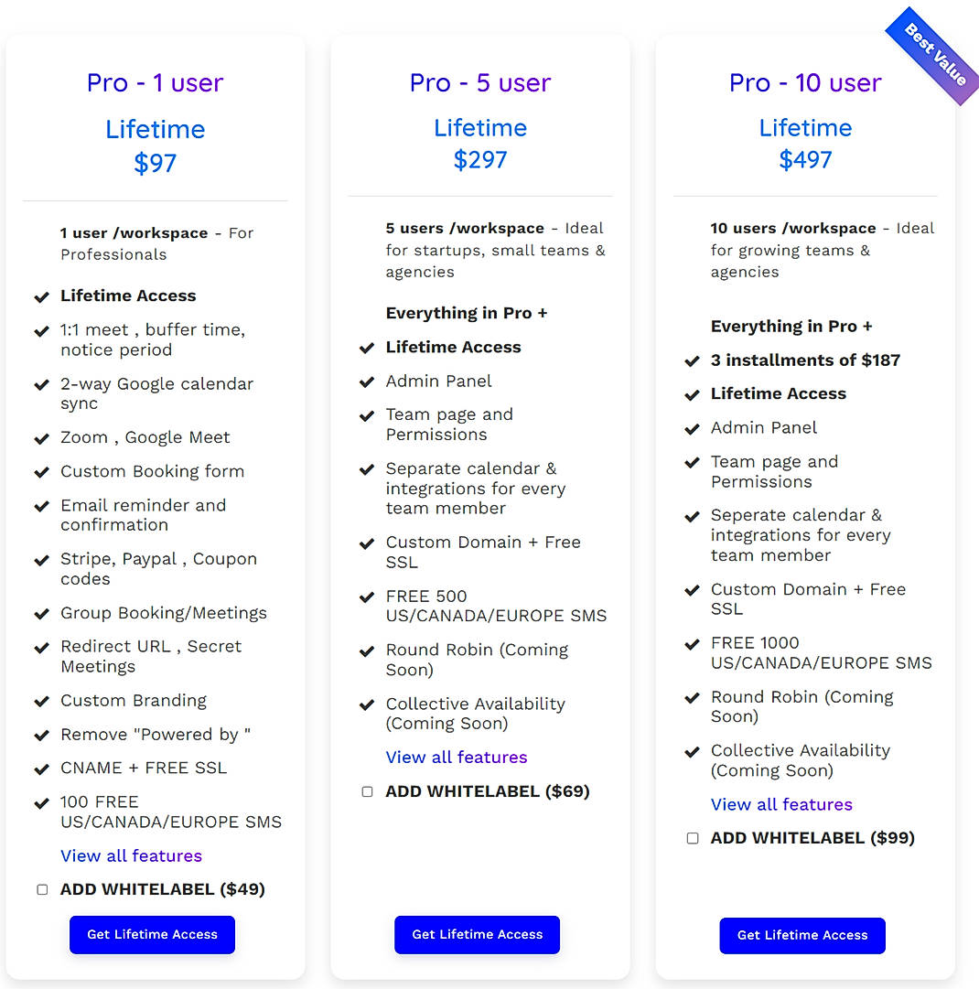Enable ADD WHITELABEL ($49) for Pro 1-user
This screenshot has height=989, width=979.
pos(42,888)
